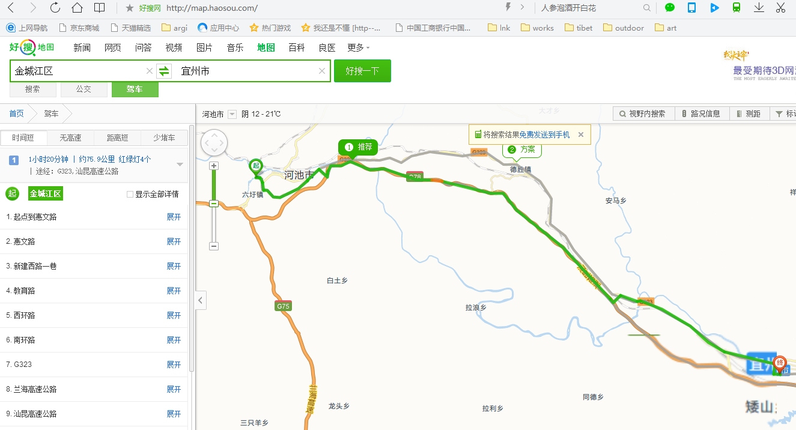This screenshot has width=796, height=430.
Task: Bookmark page with star icon
Action: tap(129, 8)
